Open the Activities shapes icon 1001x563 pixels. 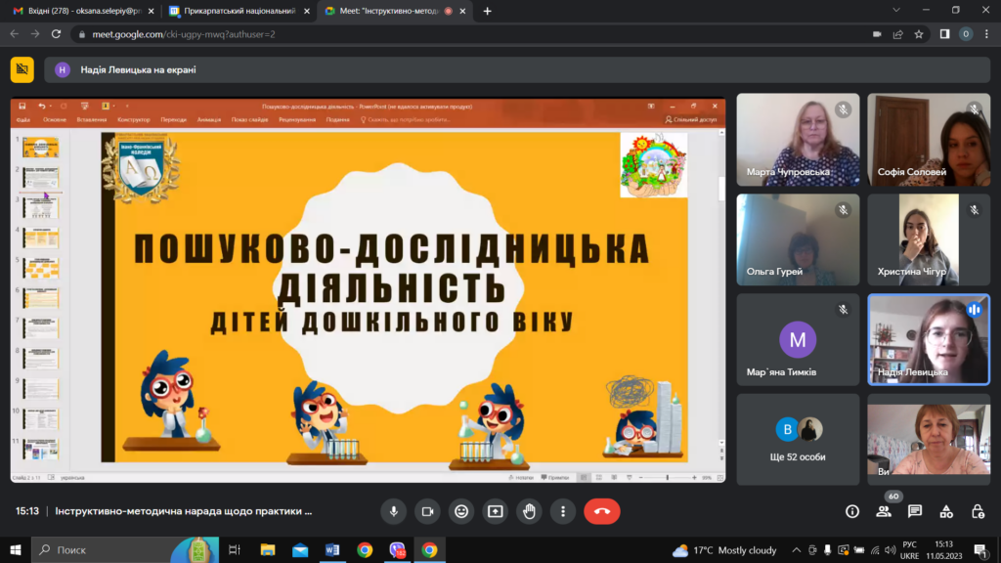point(946,511)
